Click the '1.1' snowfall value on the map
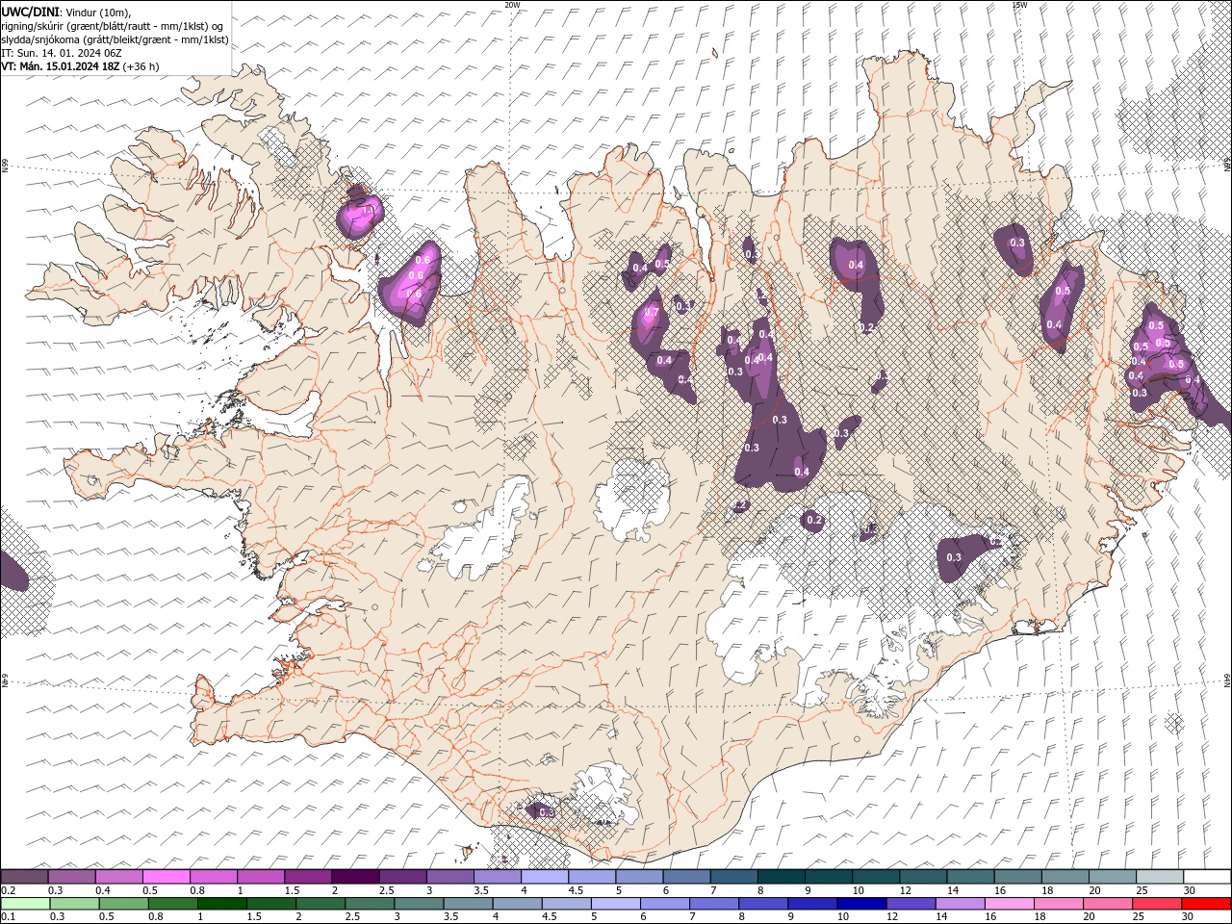The image size is (1232, 924). [x=368, y=209]
